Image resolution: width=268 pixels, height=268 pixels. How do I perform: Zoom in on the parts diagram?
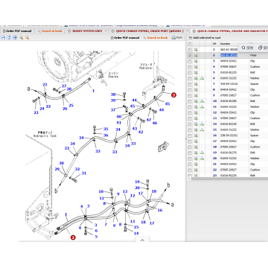tap(21, 37)
